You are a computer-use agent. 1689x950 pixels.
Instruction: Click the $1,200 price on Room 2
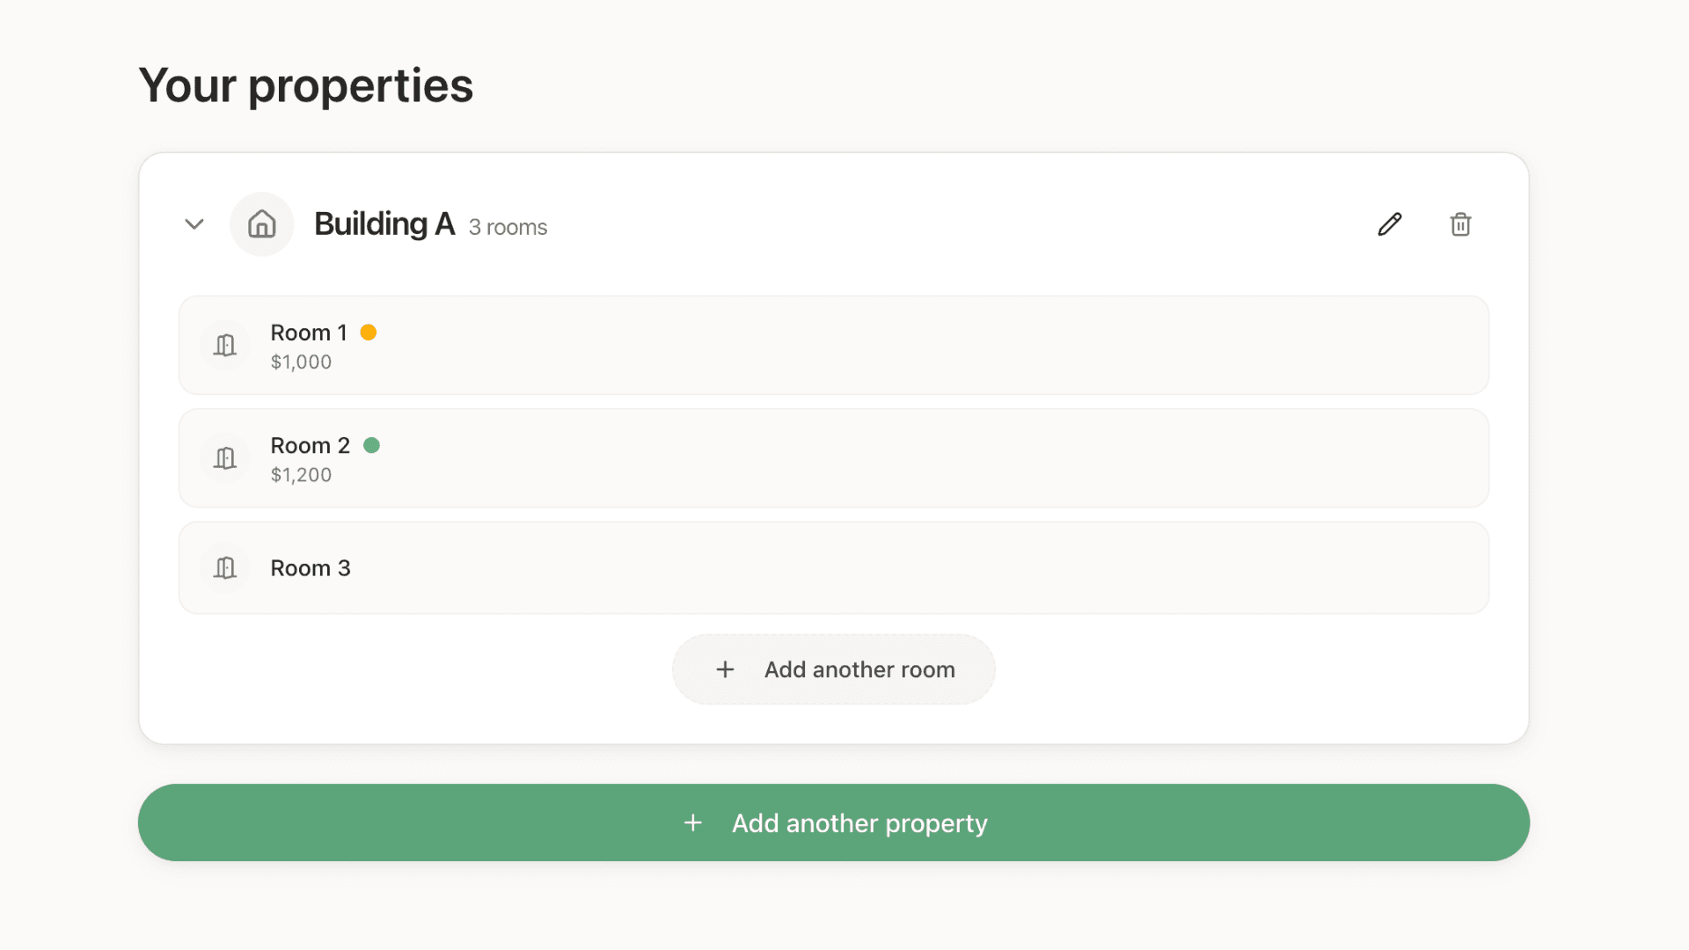coord(301,474)
